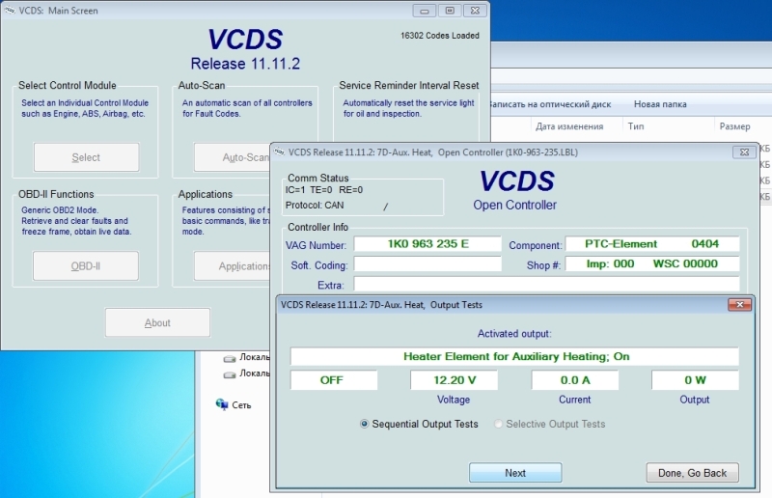Click the Тип column header
The image size is (772, 498).
(x=637, y=126)
